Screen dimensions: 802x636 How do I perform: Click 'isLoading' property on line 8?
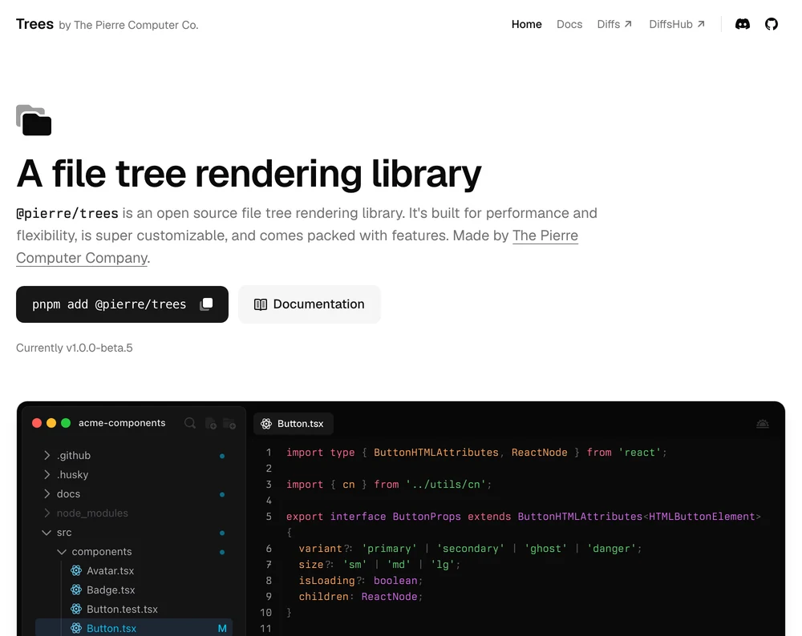[x=326, y=581]
